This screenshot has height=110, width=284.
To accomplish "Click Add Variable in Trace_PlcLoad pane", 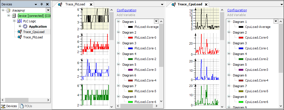I will tap(126, 15).
